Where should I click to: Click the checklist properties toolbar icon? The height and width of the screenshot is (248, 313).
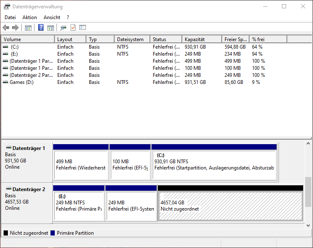click(83, 27)
